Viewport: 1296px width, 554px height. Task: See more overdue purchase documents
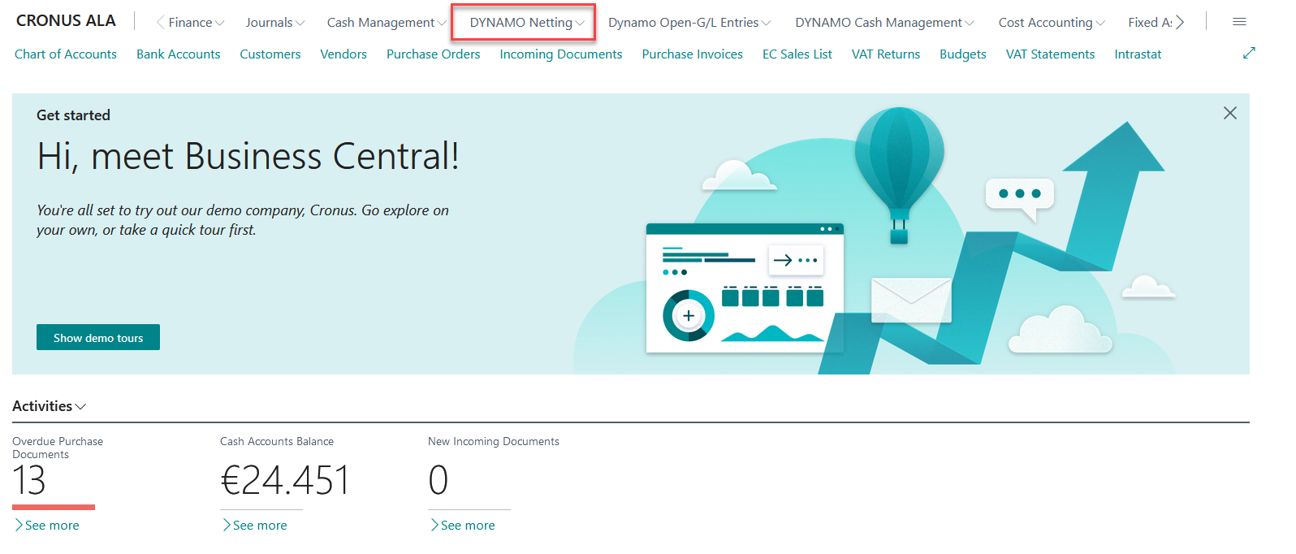tap(51, 526)
